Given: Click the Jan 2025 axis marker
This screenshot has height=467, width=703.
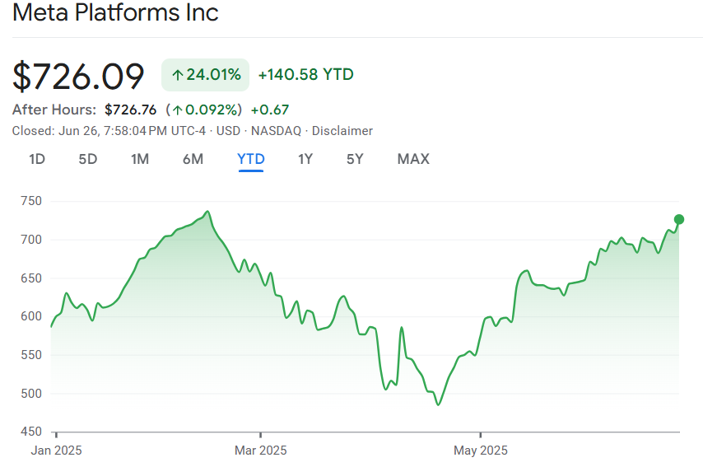Looking at the screenshot, I should coord(57,451).
